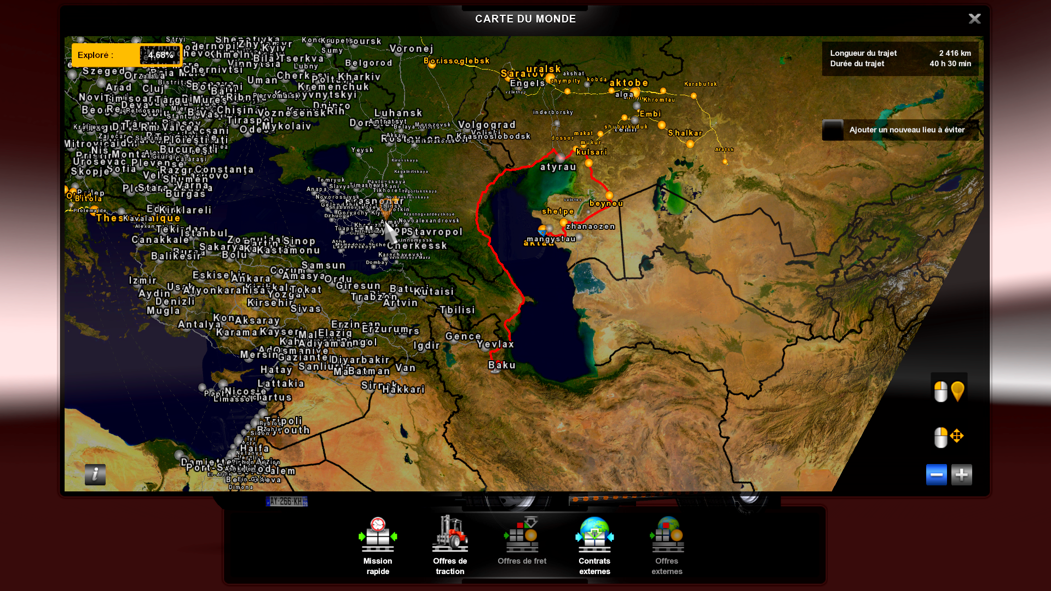Click the Volgograd city label

tap(487, 125)
